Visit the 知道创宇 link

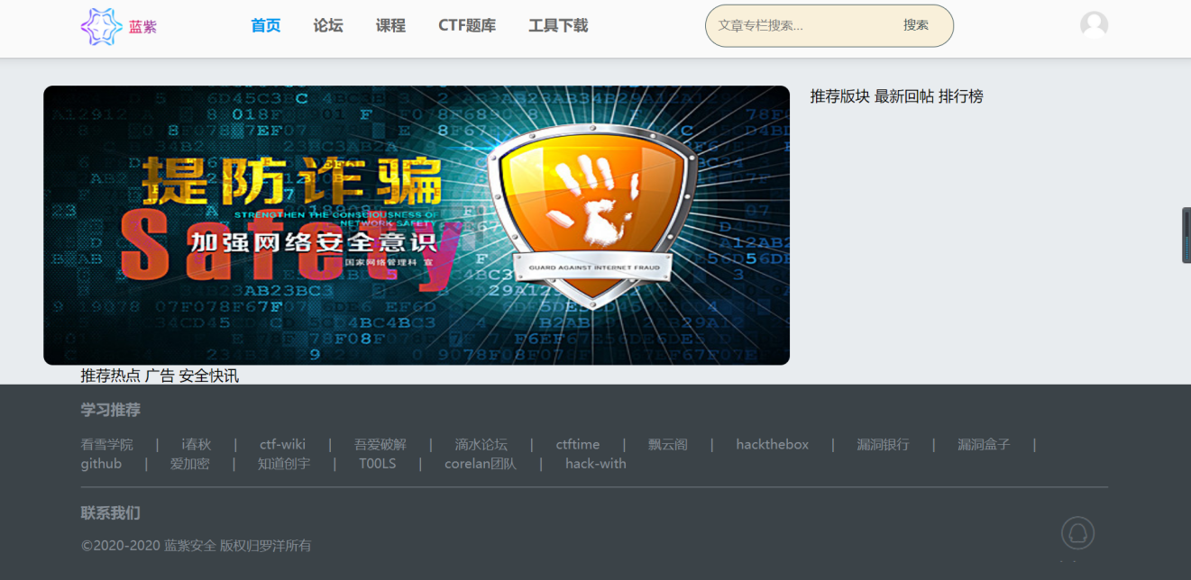pyautogui.click(x=283, y=464)
